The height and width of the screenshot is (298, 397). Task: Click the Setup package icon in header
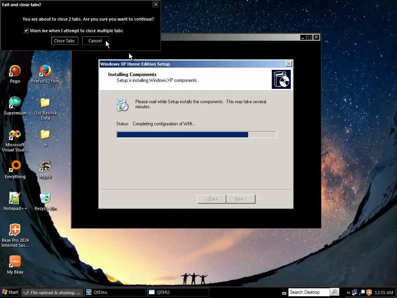point(281,79)
